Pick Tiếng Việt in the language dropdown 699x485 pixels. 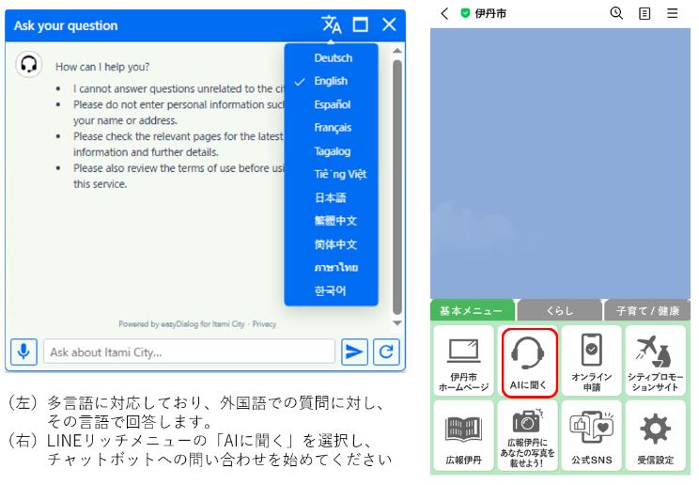click(x=332, y=175)
